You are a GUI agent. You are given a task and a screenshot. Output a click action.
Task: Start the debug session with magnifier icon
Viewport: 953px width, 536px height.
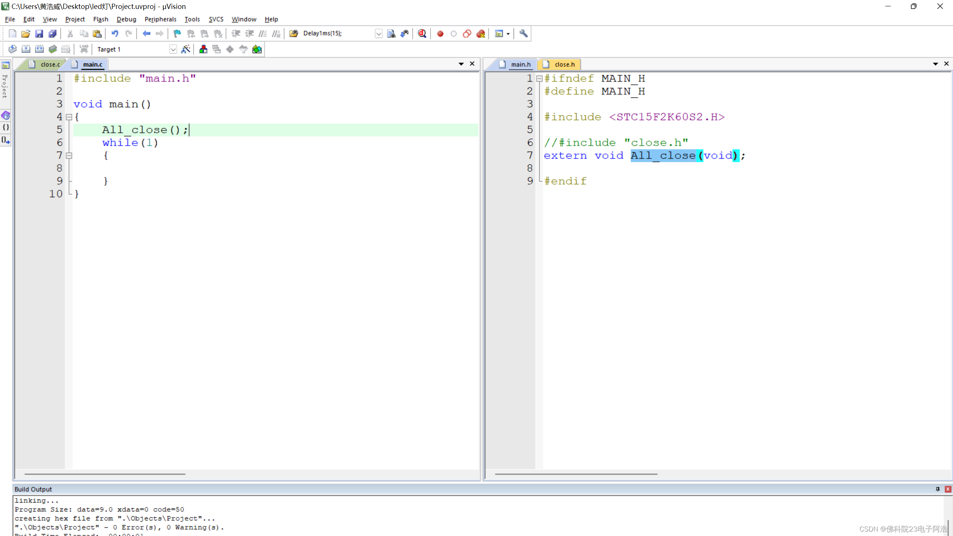(422, 33)
